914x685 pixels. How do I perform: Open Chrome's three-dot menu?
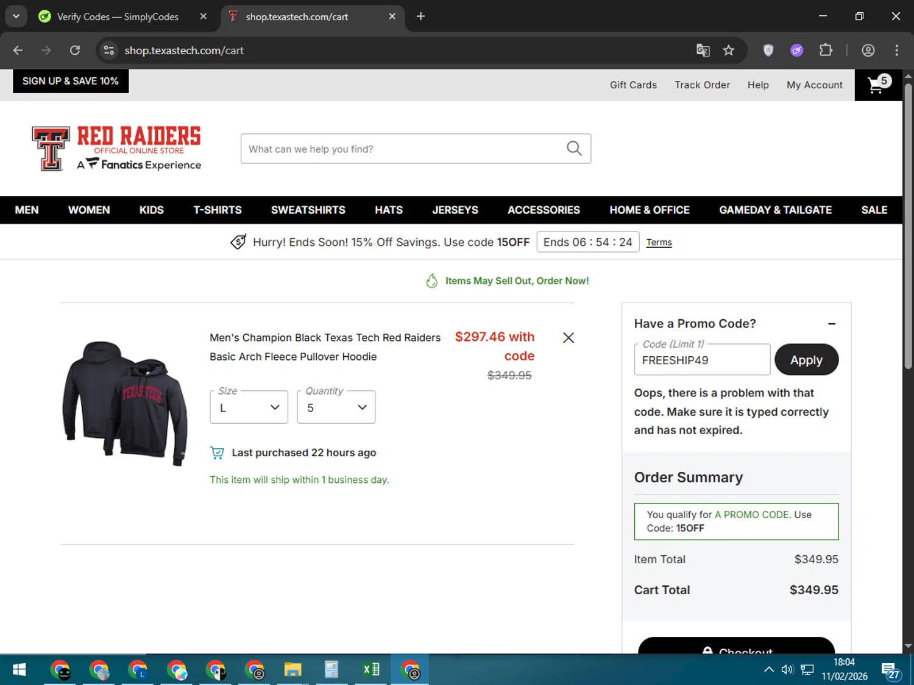point(896,51)
